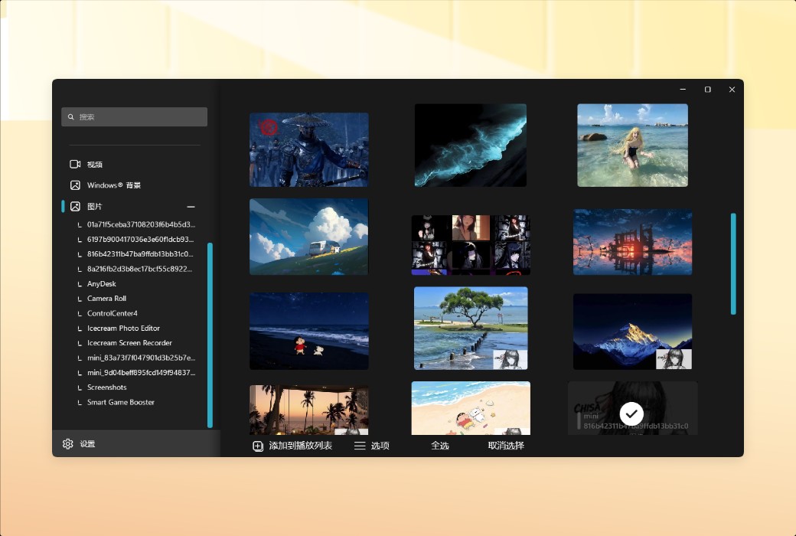Viewport: 796px width, 536px height.
Task: Switch to the 视频 section
Action: point(93,164)
